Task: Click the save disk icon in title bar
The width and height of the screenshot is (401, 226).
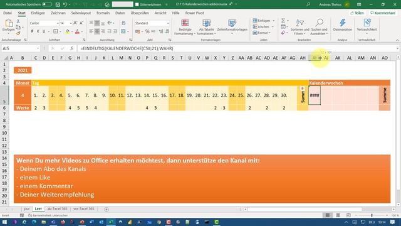Action: (x=58, y=4)
